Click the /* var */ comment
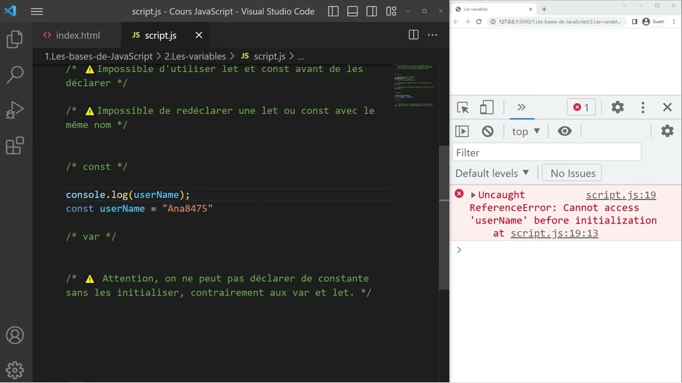 (x=91, y=236)
